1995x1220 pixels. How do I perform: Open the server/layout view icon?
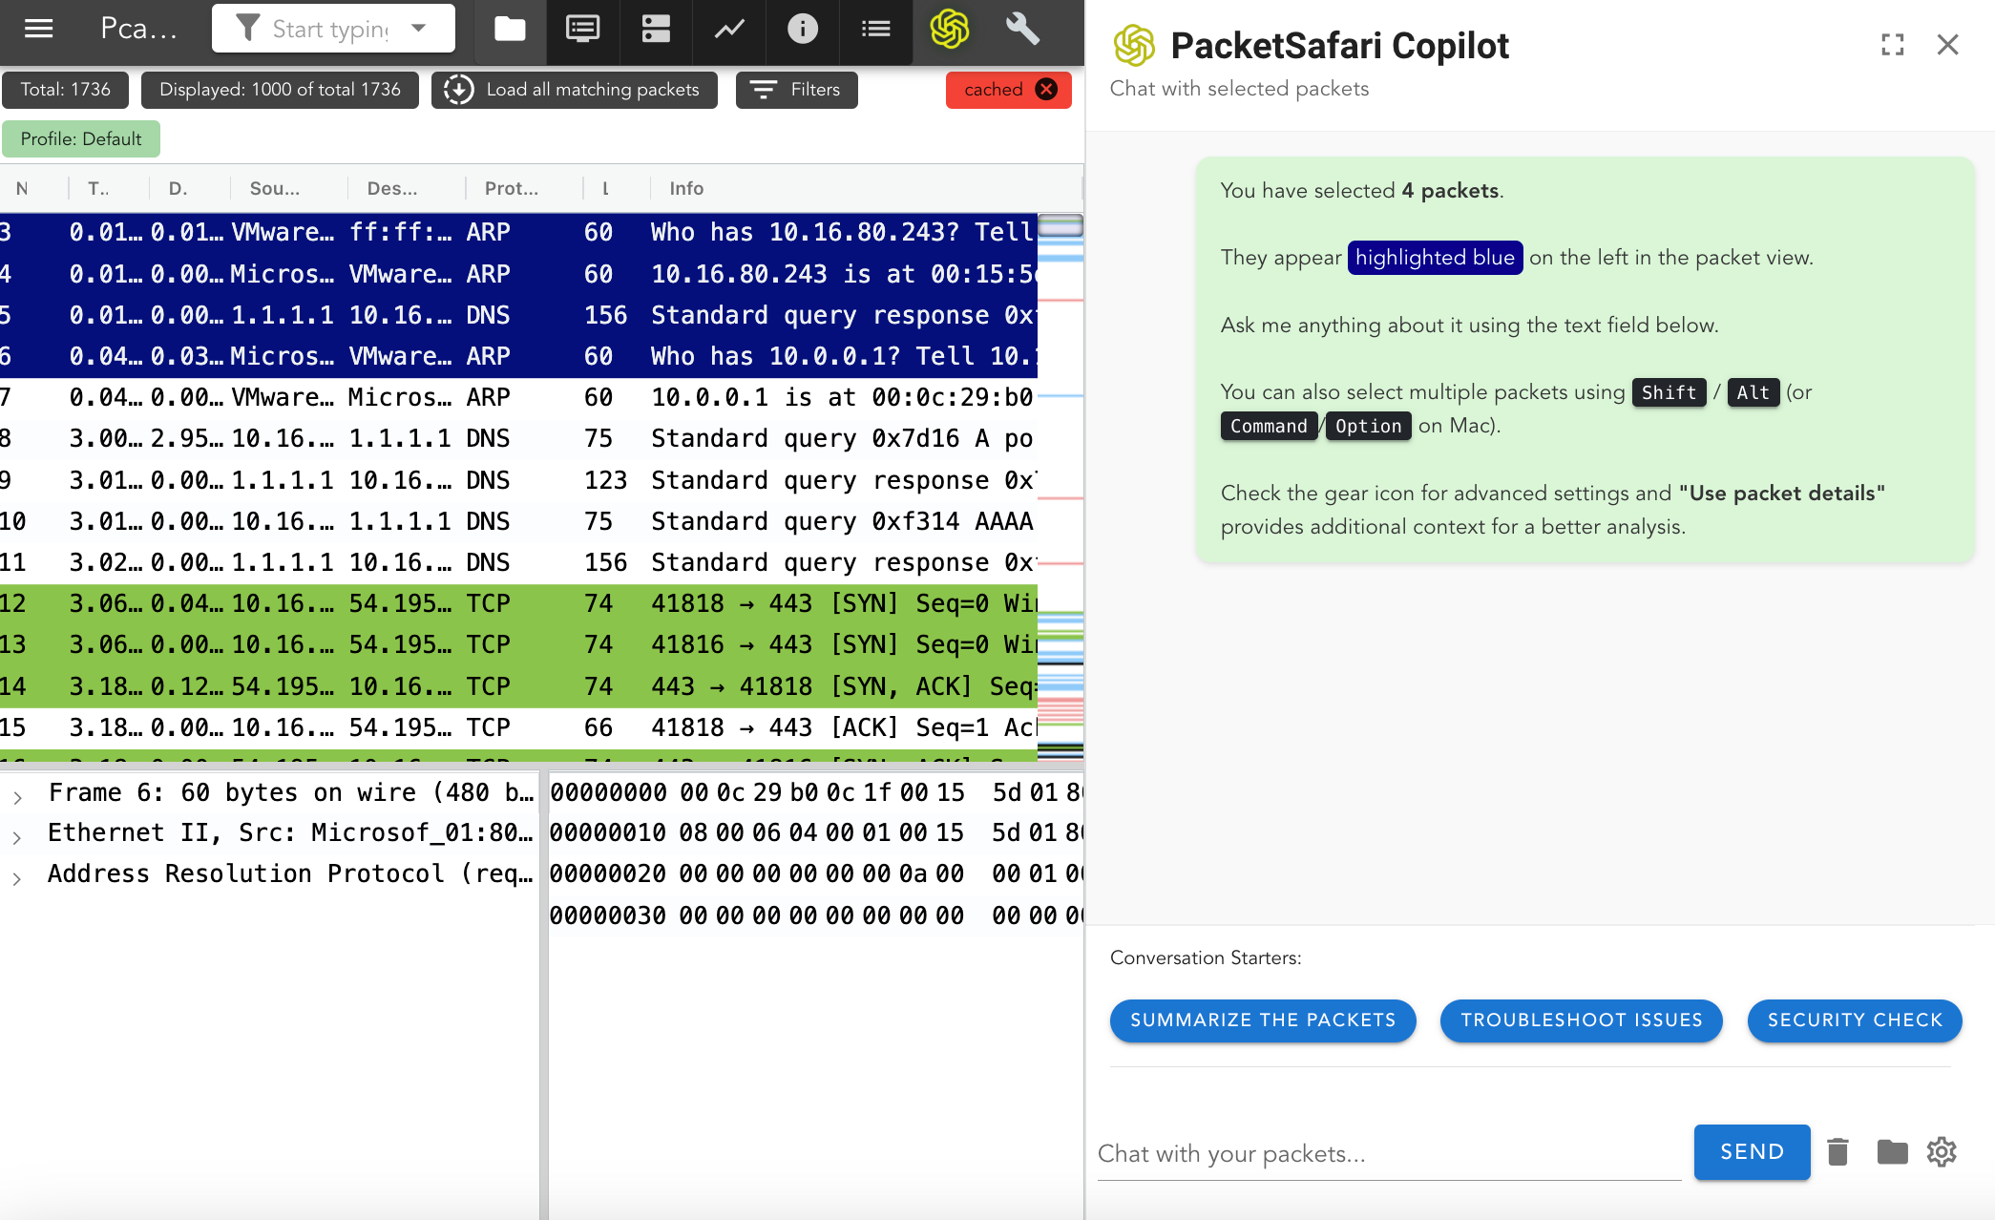(656, 29)
